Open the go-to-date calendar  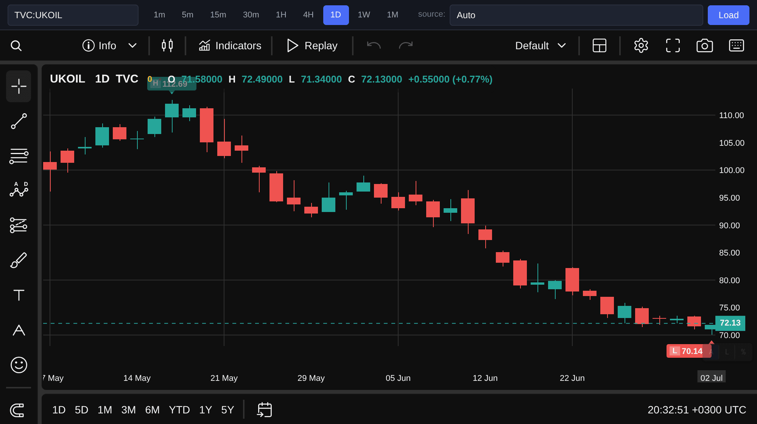(265, 410)
